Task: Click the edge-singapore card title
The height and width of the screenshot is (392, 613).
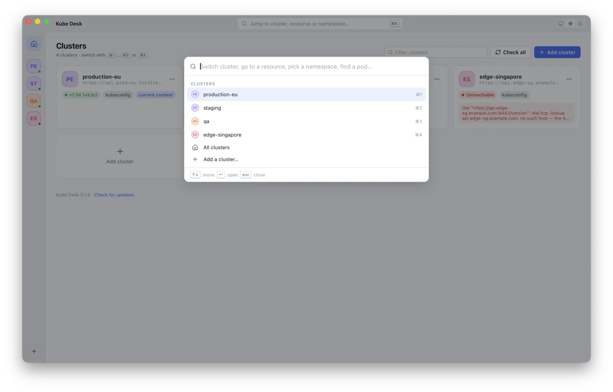Action: [500, 77]
